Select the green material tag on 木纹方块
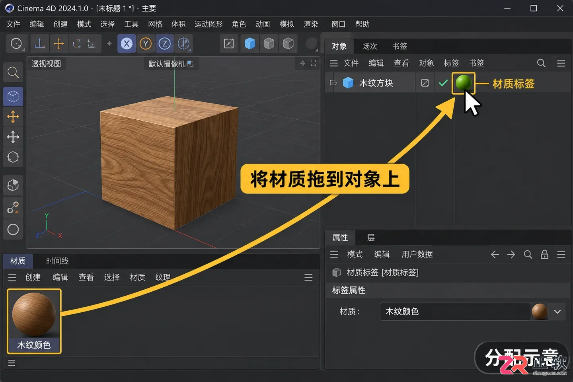This screenshot has width=573, height=382. point(463,83)
